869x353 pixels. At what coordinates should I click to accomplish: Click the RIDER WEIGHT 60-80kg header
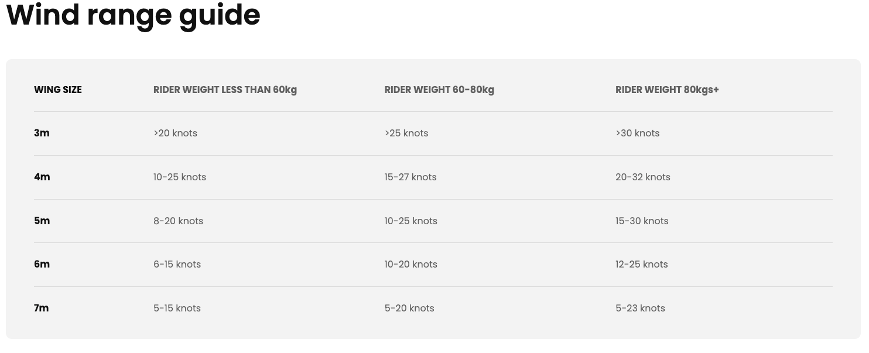(x=439, y=90)
